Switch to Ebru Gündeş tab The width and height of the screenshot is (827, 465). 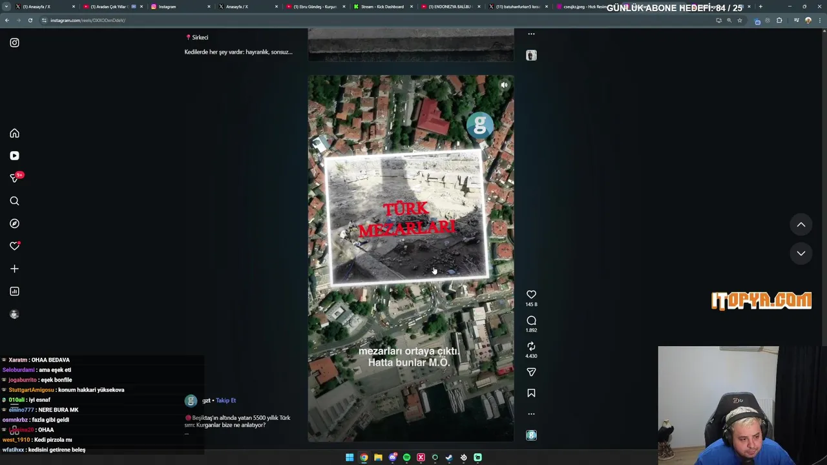[315, 6]
